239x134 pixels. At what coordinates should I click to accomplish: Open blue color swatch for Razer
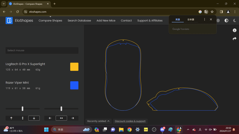[74, 85]
